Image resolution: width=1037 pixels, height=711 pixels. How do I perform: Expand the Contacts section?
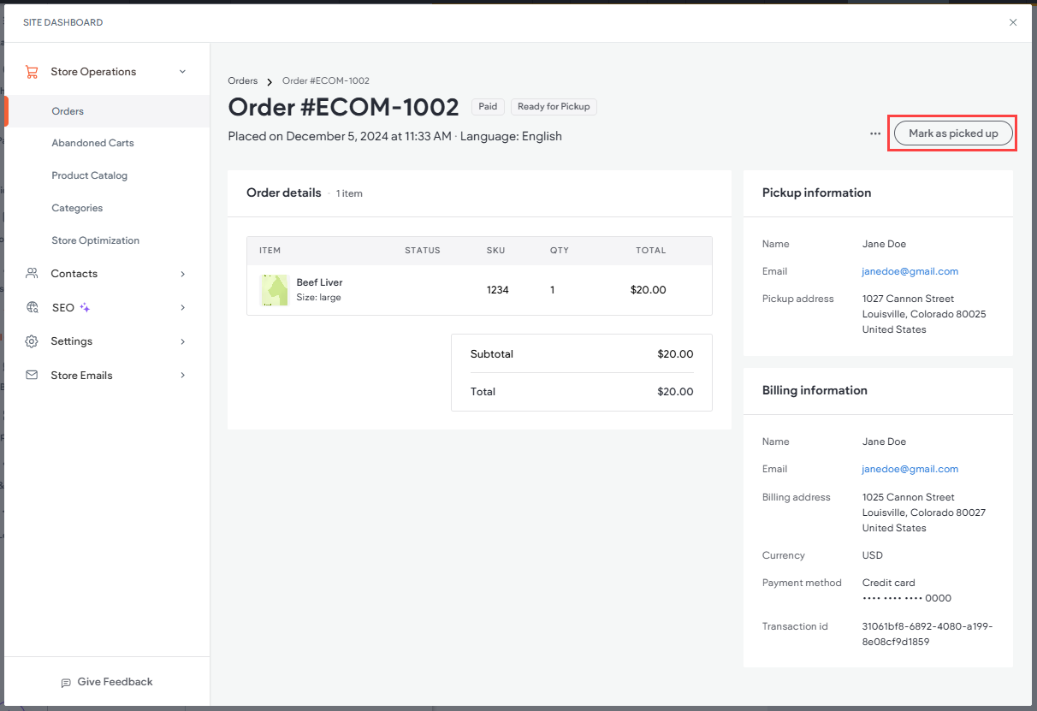[182, 273]
